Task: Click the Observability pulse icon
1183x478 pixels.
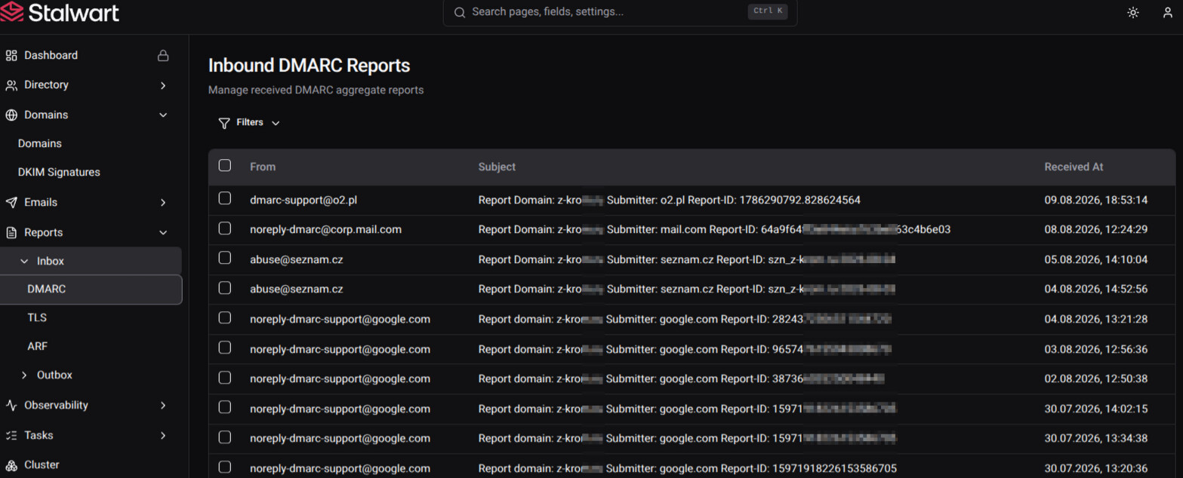Action: [x=11, y=406]
